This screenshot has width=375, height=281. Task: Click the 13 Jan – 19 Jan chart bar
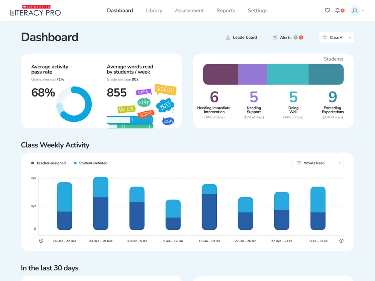[209, 207]
